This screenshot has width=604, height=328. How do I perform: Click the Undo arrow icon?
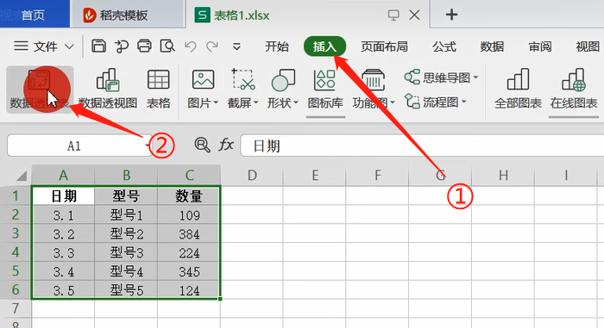(191, 46)
